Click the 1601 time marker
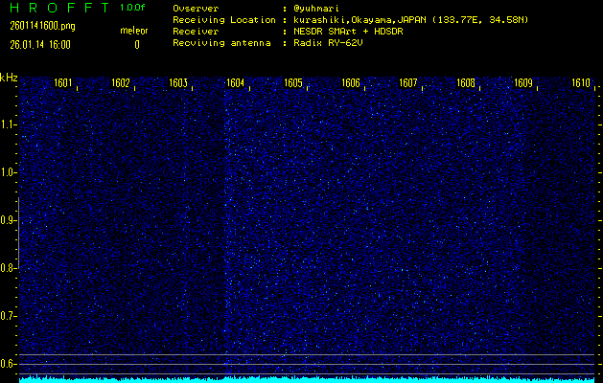603x383 pixels. point(63,83)
